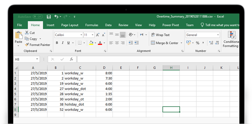Toggle Bold formatting
This screenshot has width=252, height=124.
[57, 43]
